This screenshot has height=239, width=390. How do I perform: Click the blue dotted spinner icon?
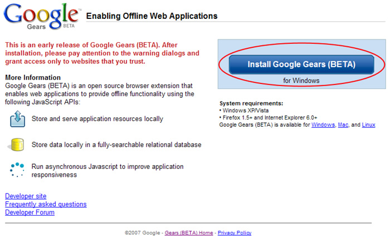(x=17, y=170)
